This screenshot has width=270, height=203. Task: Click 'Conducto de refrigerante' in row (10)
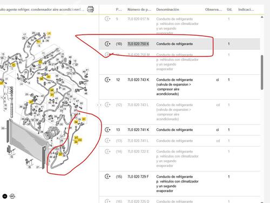174,44
